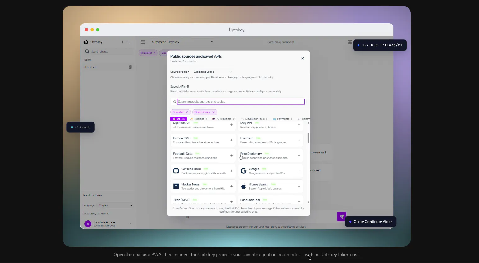Open the Automatic · Uptokey model dropdown
Viewport: 479px width, 263px height.
coord(182,42)
